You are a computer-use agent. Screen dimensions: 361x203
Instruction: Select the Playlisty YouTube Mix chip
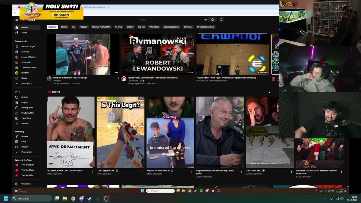pos(101,27)
